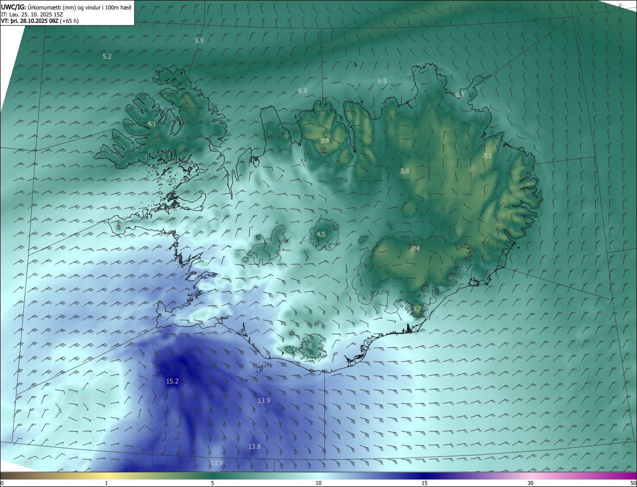The height and width of the screenshot is (487, 637).
Task: Click the 5.2 value label
Action: 107,57
